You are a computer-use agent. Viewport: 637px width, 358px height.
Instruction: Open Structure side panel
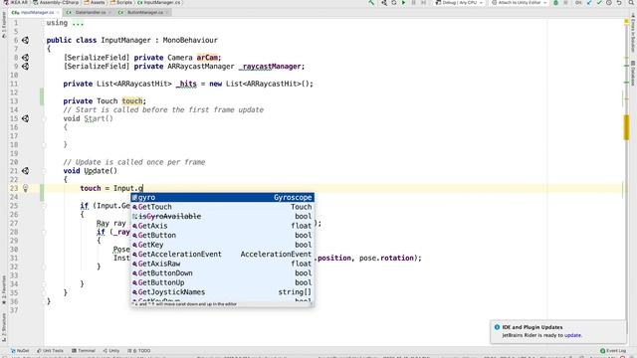(4, 327)
